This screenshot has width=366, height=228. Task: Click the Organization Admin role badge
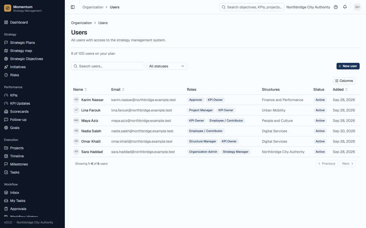[203, 152]
